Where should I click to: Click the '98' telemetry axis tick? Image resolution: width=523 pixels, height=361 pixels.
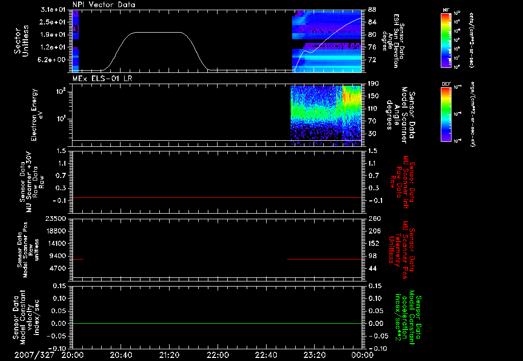click(x=372, y=256)
